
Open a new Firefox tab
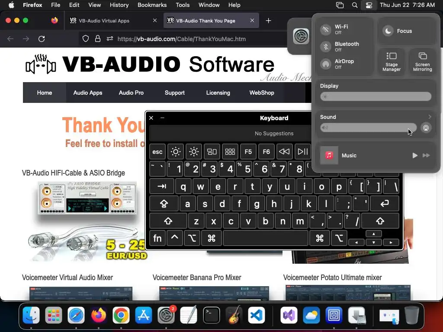[x=268, y=20]
